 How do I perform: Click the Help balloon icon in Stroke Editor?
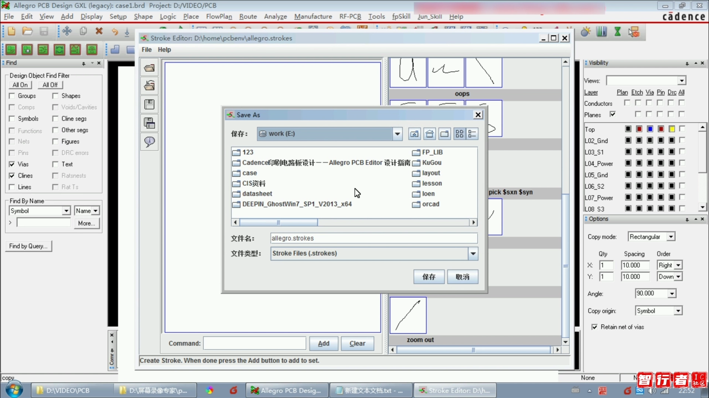point(149,142)
